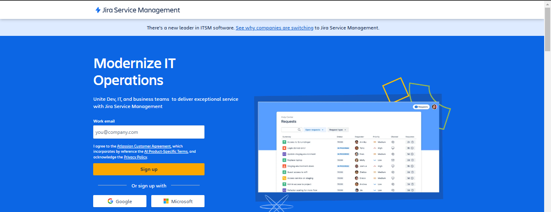Screen dimensions: 551x212
Task: Click the 'Staging environment down' request summary
Action: click(x=301, y=166)
